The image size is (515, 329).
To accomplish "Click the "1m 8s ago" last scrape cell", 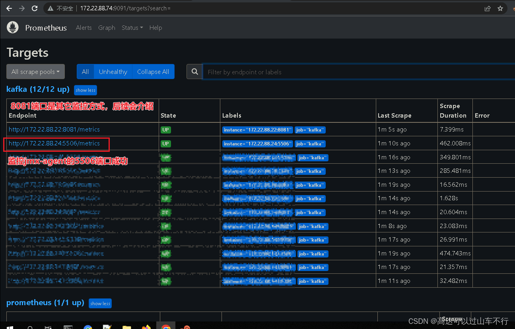I will 392,226.
